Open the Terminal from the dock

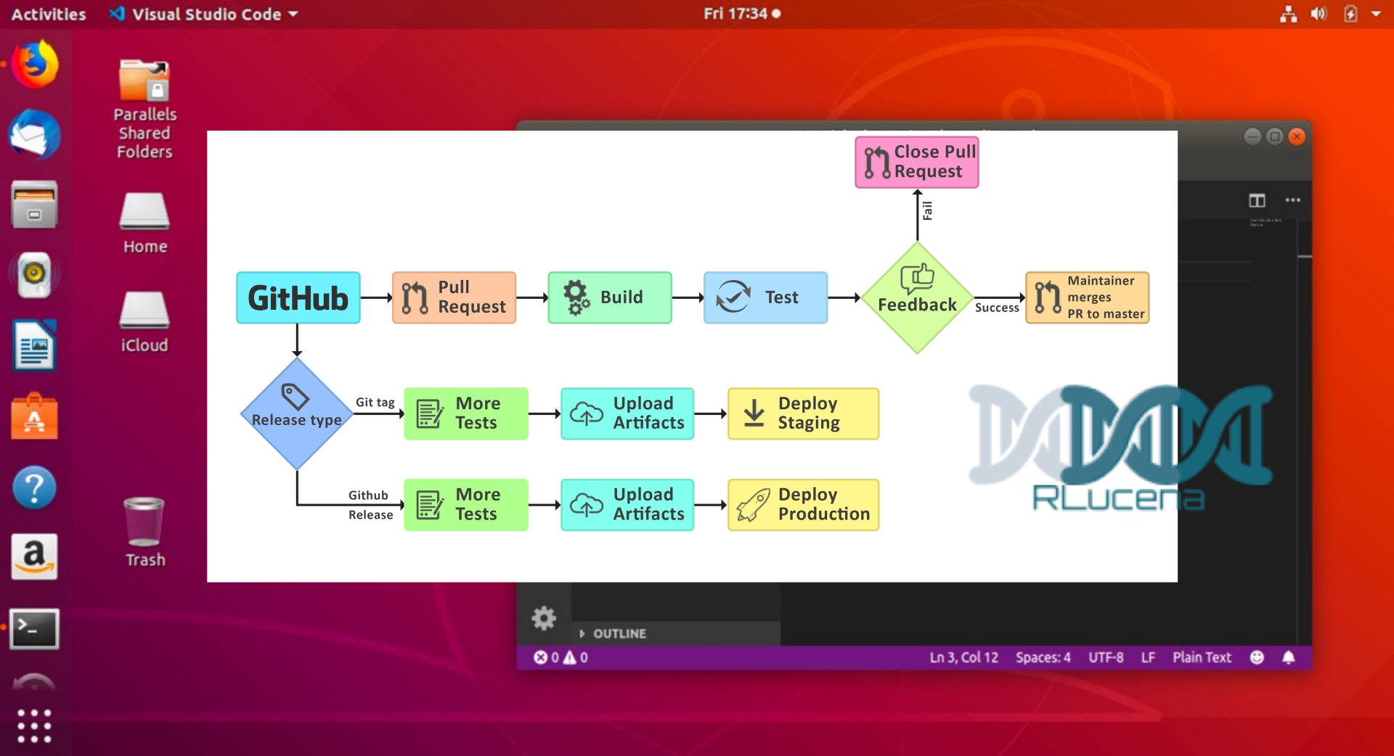pyautogui.click(x=34, y=628)
